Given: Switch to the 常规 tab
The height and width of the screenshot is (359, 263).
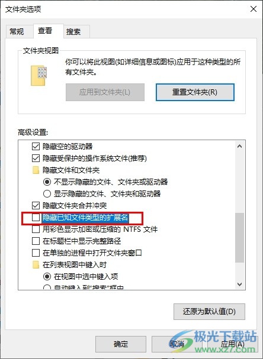Looking at the screenshot, I should tap(17, 31).
